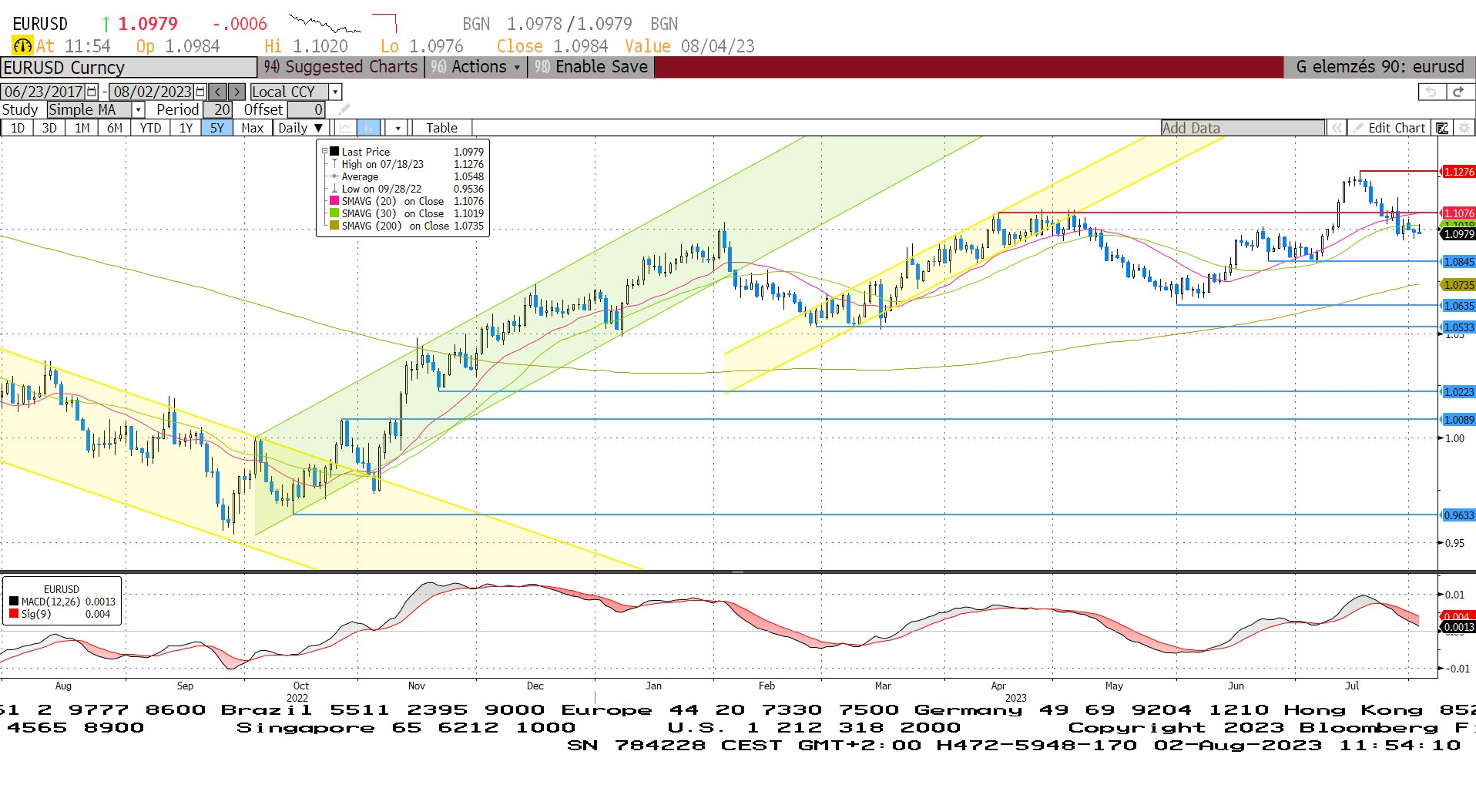The height and width of the screenshot is (788, 1476).
Task: Open the Local CCY currency dropdown
Action: point(335,92)
